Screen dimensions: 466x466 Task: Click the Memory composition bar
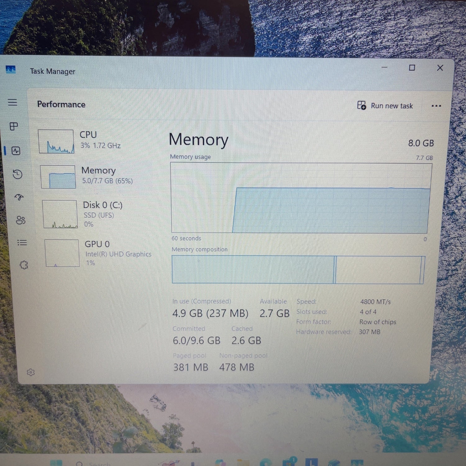coord(298,270)
